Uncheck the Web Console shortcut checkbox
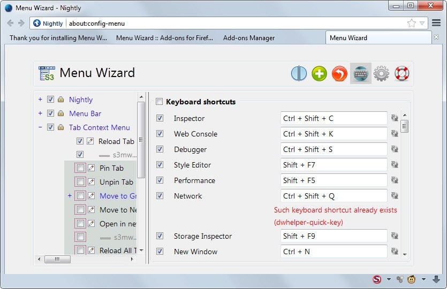447x289 pixels. click(160, 134)
